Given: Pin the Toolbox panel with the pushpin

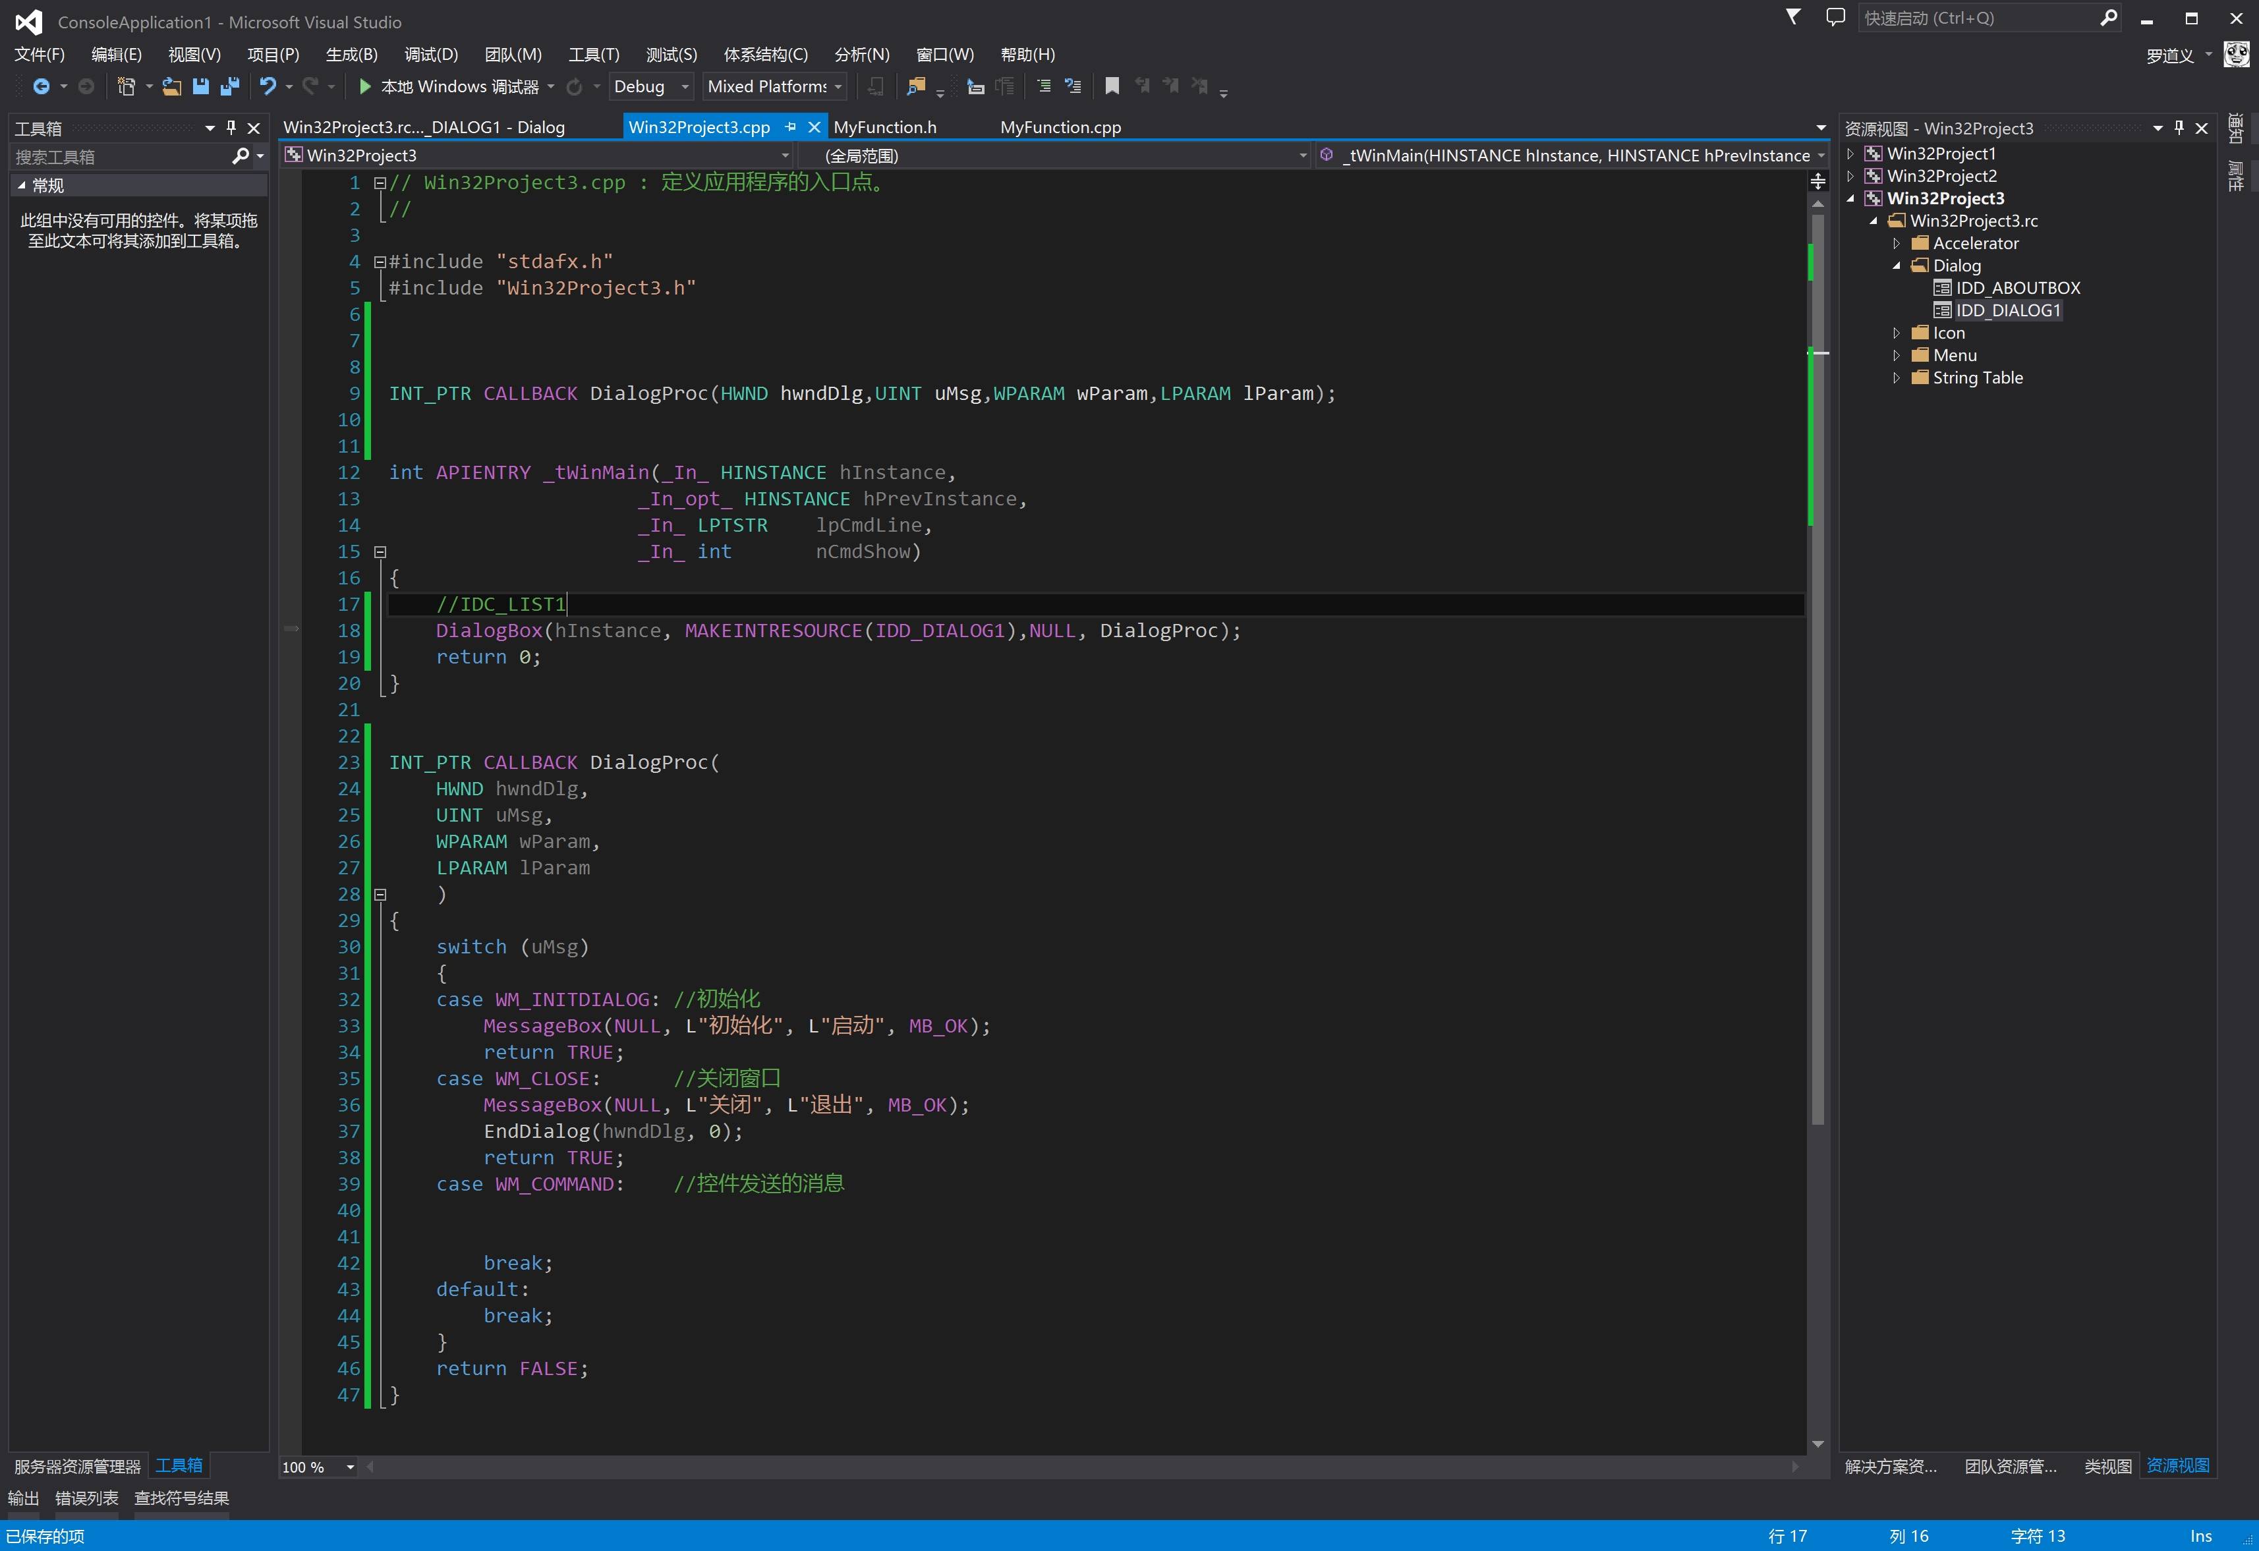Looking at the screenshot, I should point(231,127).
